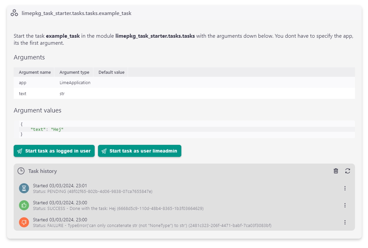The height and width of the screenshot is (248, 368).
Task: Click the limepkg_task_starter.tasks.tasks.example_task header title
Action: pyautogui.click(x=76, y=13)
